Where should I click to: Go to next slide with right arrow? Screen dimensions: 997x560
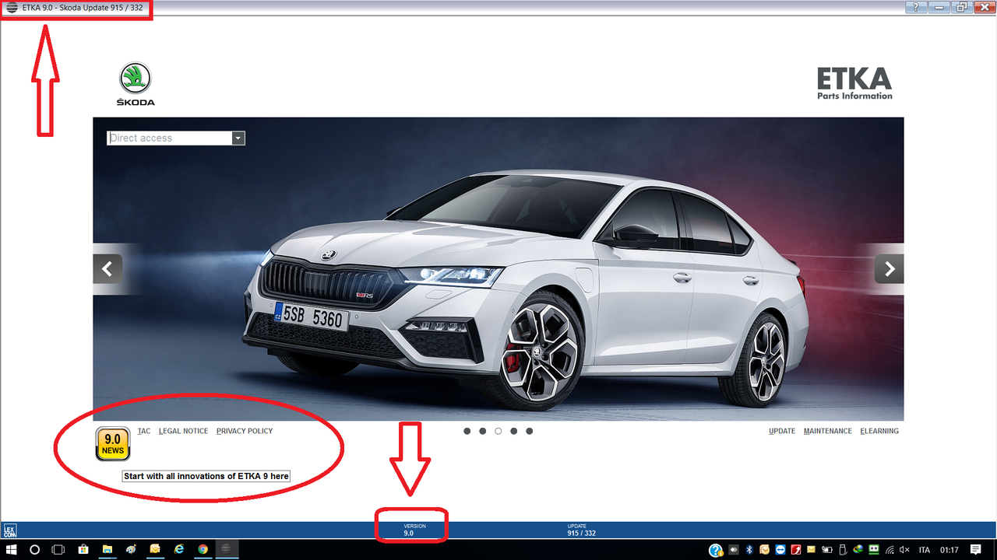[x=889, y=269]
